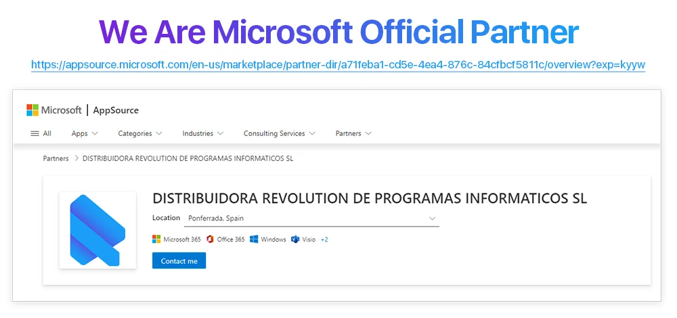The width and height of the screenshot is (677, 318).
Task: Expand the Industries menu
Action: click(x=202, y=134)
